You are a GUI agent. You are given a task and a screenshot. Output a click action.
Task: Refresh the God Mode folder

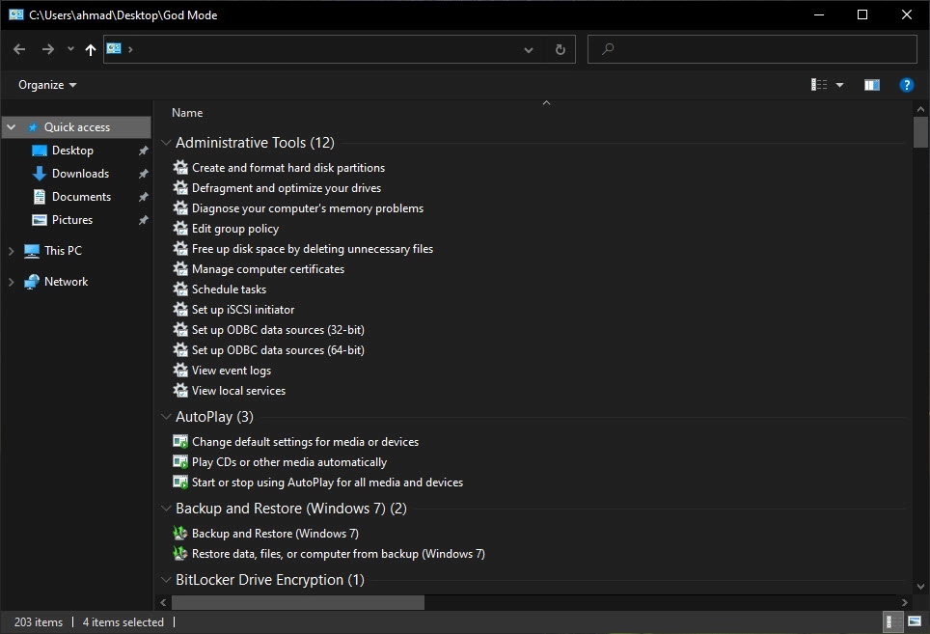(x=560, y=50)
